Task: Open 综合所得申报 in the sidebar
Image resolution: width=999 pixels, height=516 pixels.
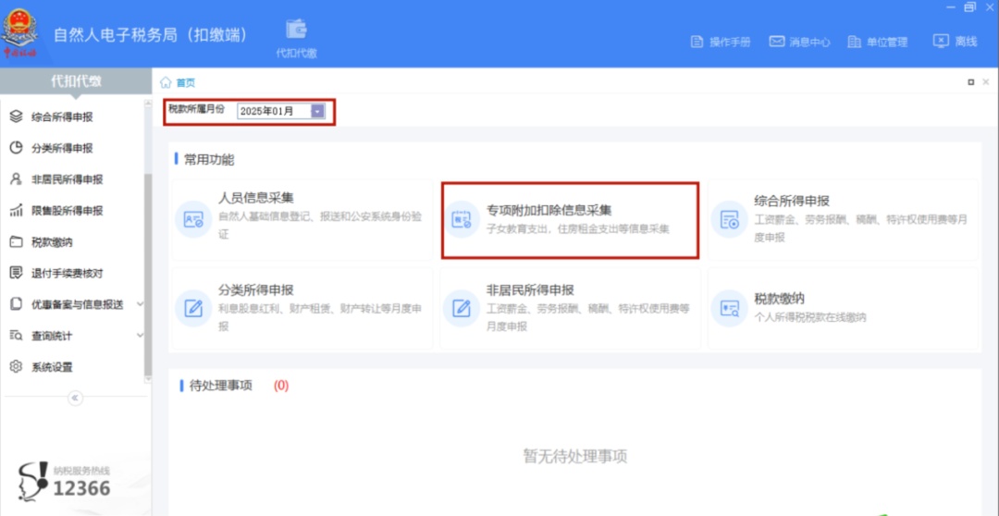Action: 62,117
